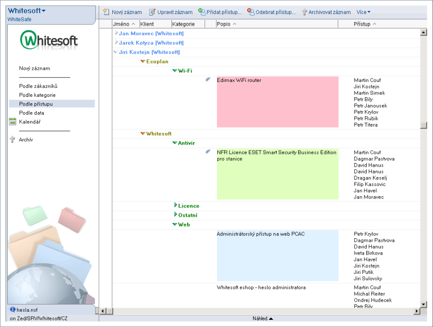This screenshot has height=327, width=433.
Task: Click the Přidat přístup icon
Action: pos(202,12)
